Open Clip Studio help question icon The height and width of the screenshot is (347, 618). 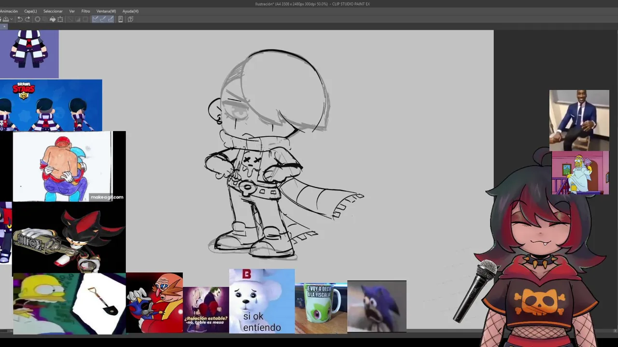coord(130,19)
